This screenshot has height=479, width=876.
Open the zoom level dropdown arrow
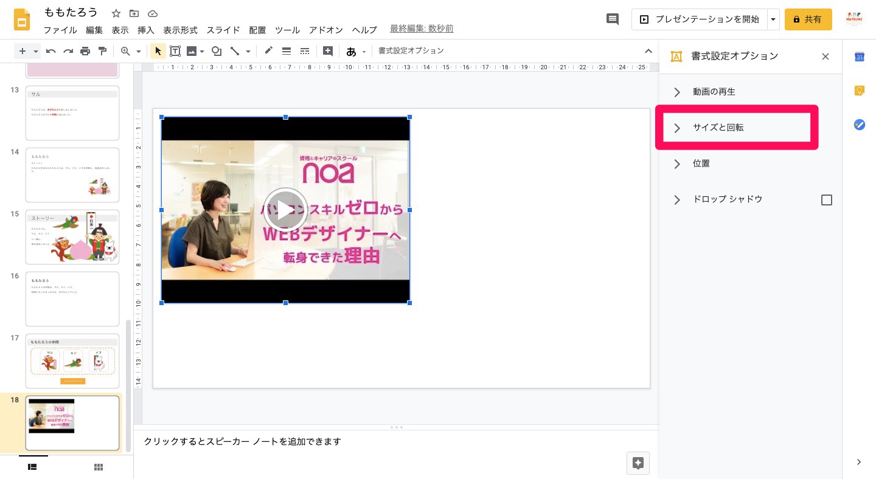139,52
